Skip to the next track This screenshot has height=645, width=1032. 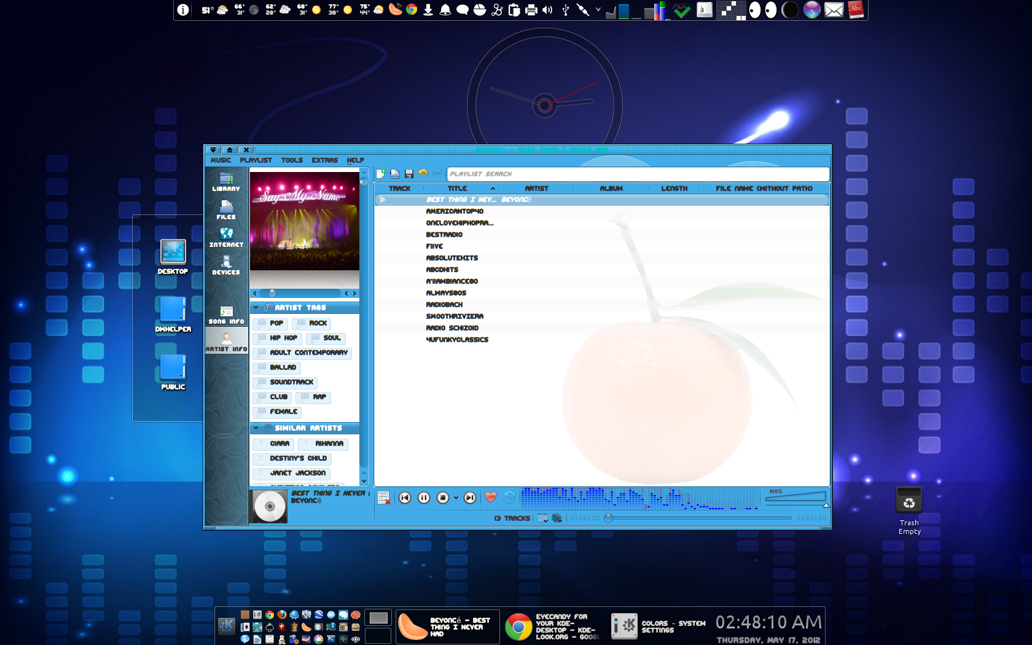coord(470,498)
